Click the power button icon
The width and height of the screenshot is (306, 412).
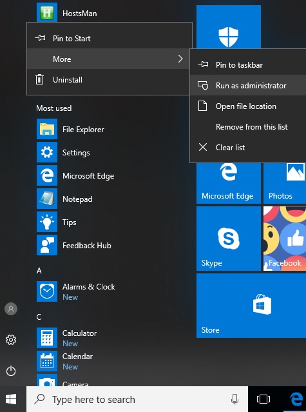[11, 371]
